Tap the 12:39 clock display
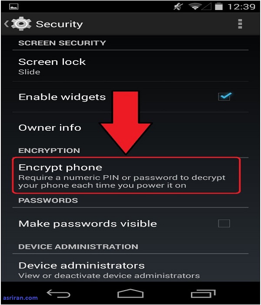 pos(242,7)
